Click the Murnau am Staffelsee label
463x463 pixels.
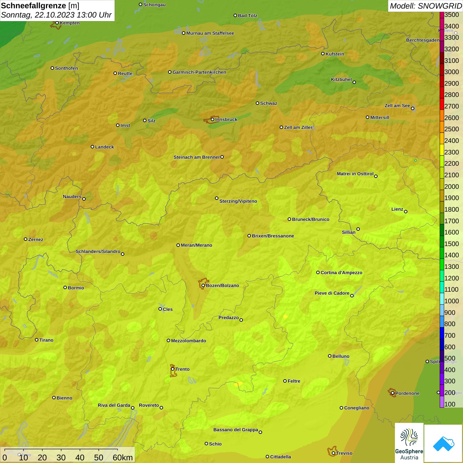pyautogui.click(x=210, y=33)
